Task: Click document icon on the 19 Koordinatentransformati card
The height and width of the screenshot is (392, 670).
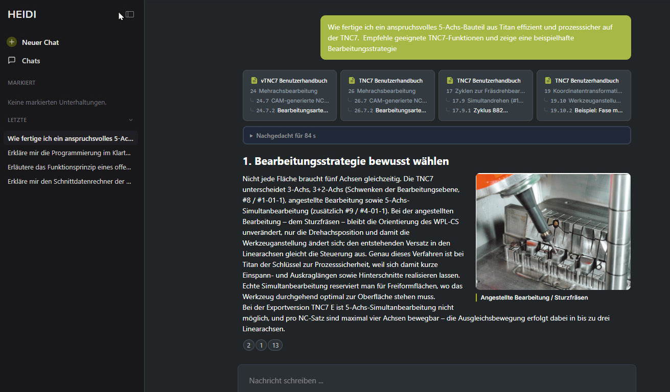Action: (x=548, y=81)
